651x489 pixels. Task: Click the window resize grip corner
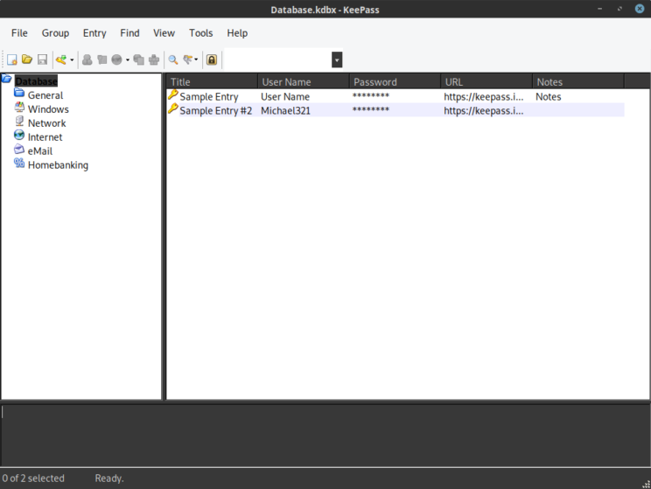646,484
